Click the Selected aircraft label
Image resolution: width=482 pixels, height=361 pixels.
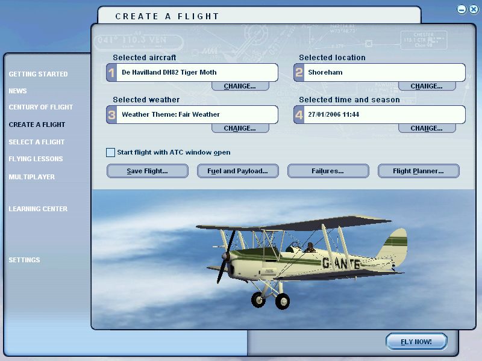145,57
